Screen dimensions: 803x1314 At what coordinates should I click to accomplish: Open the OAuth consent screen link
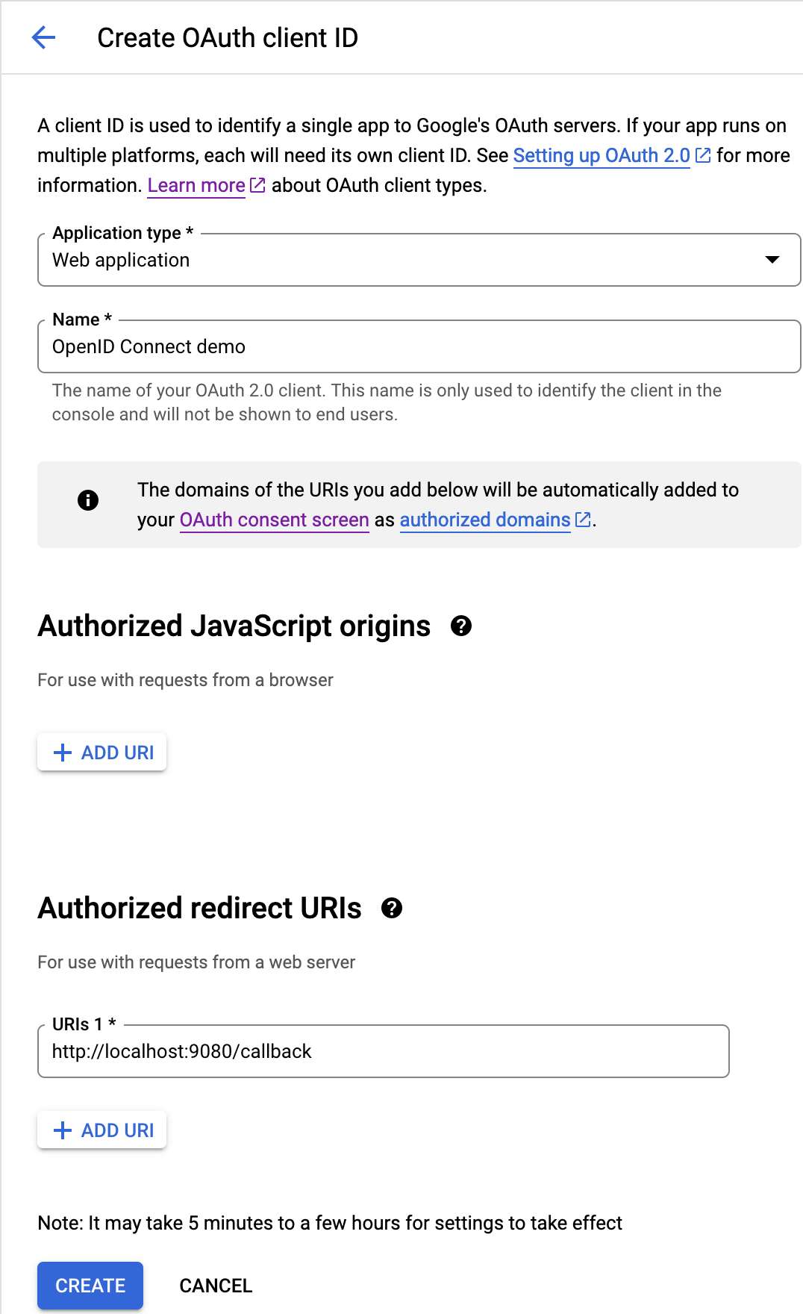pyautogui.click(x=274, y=520)
